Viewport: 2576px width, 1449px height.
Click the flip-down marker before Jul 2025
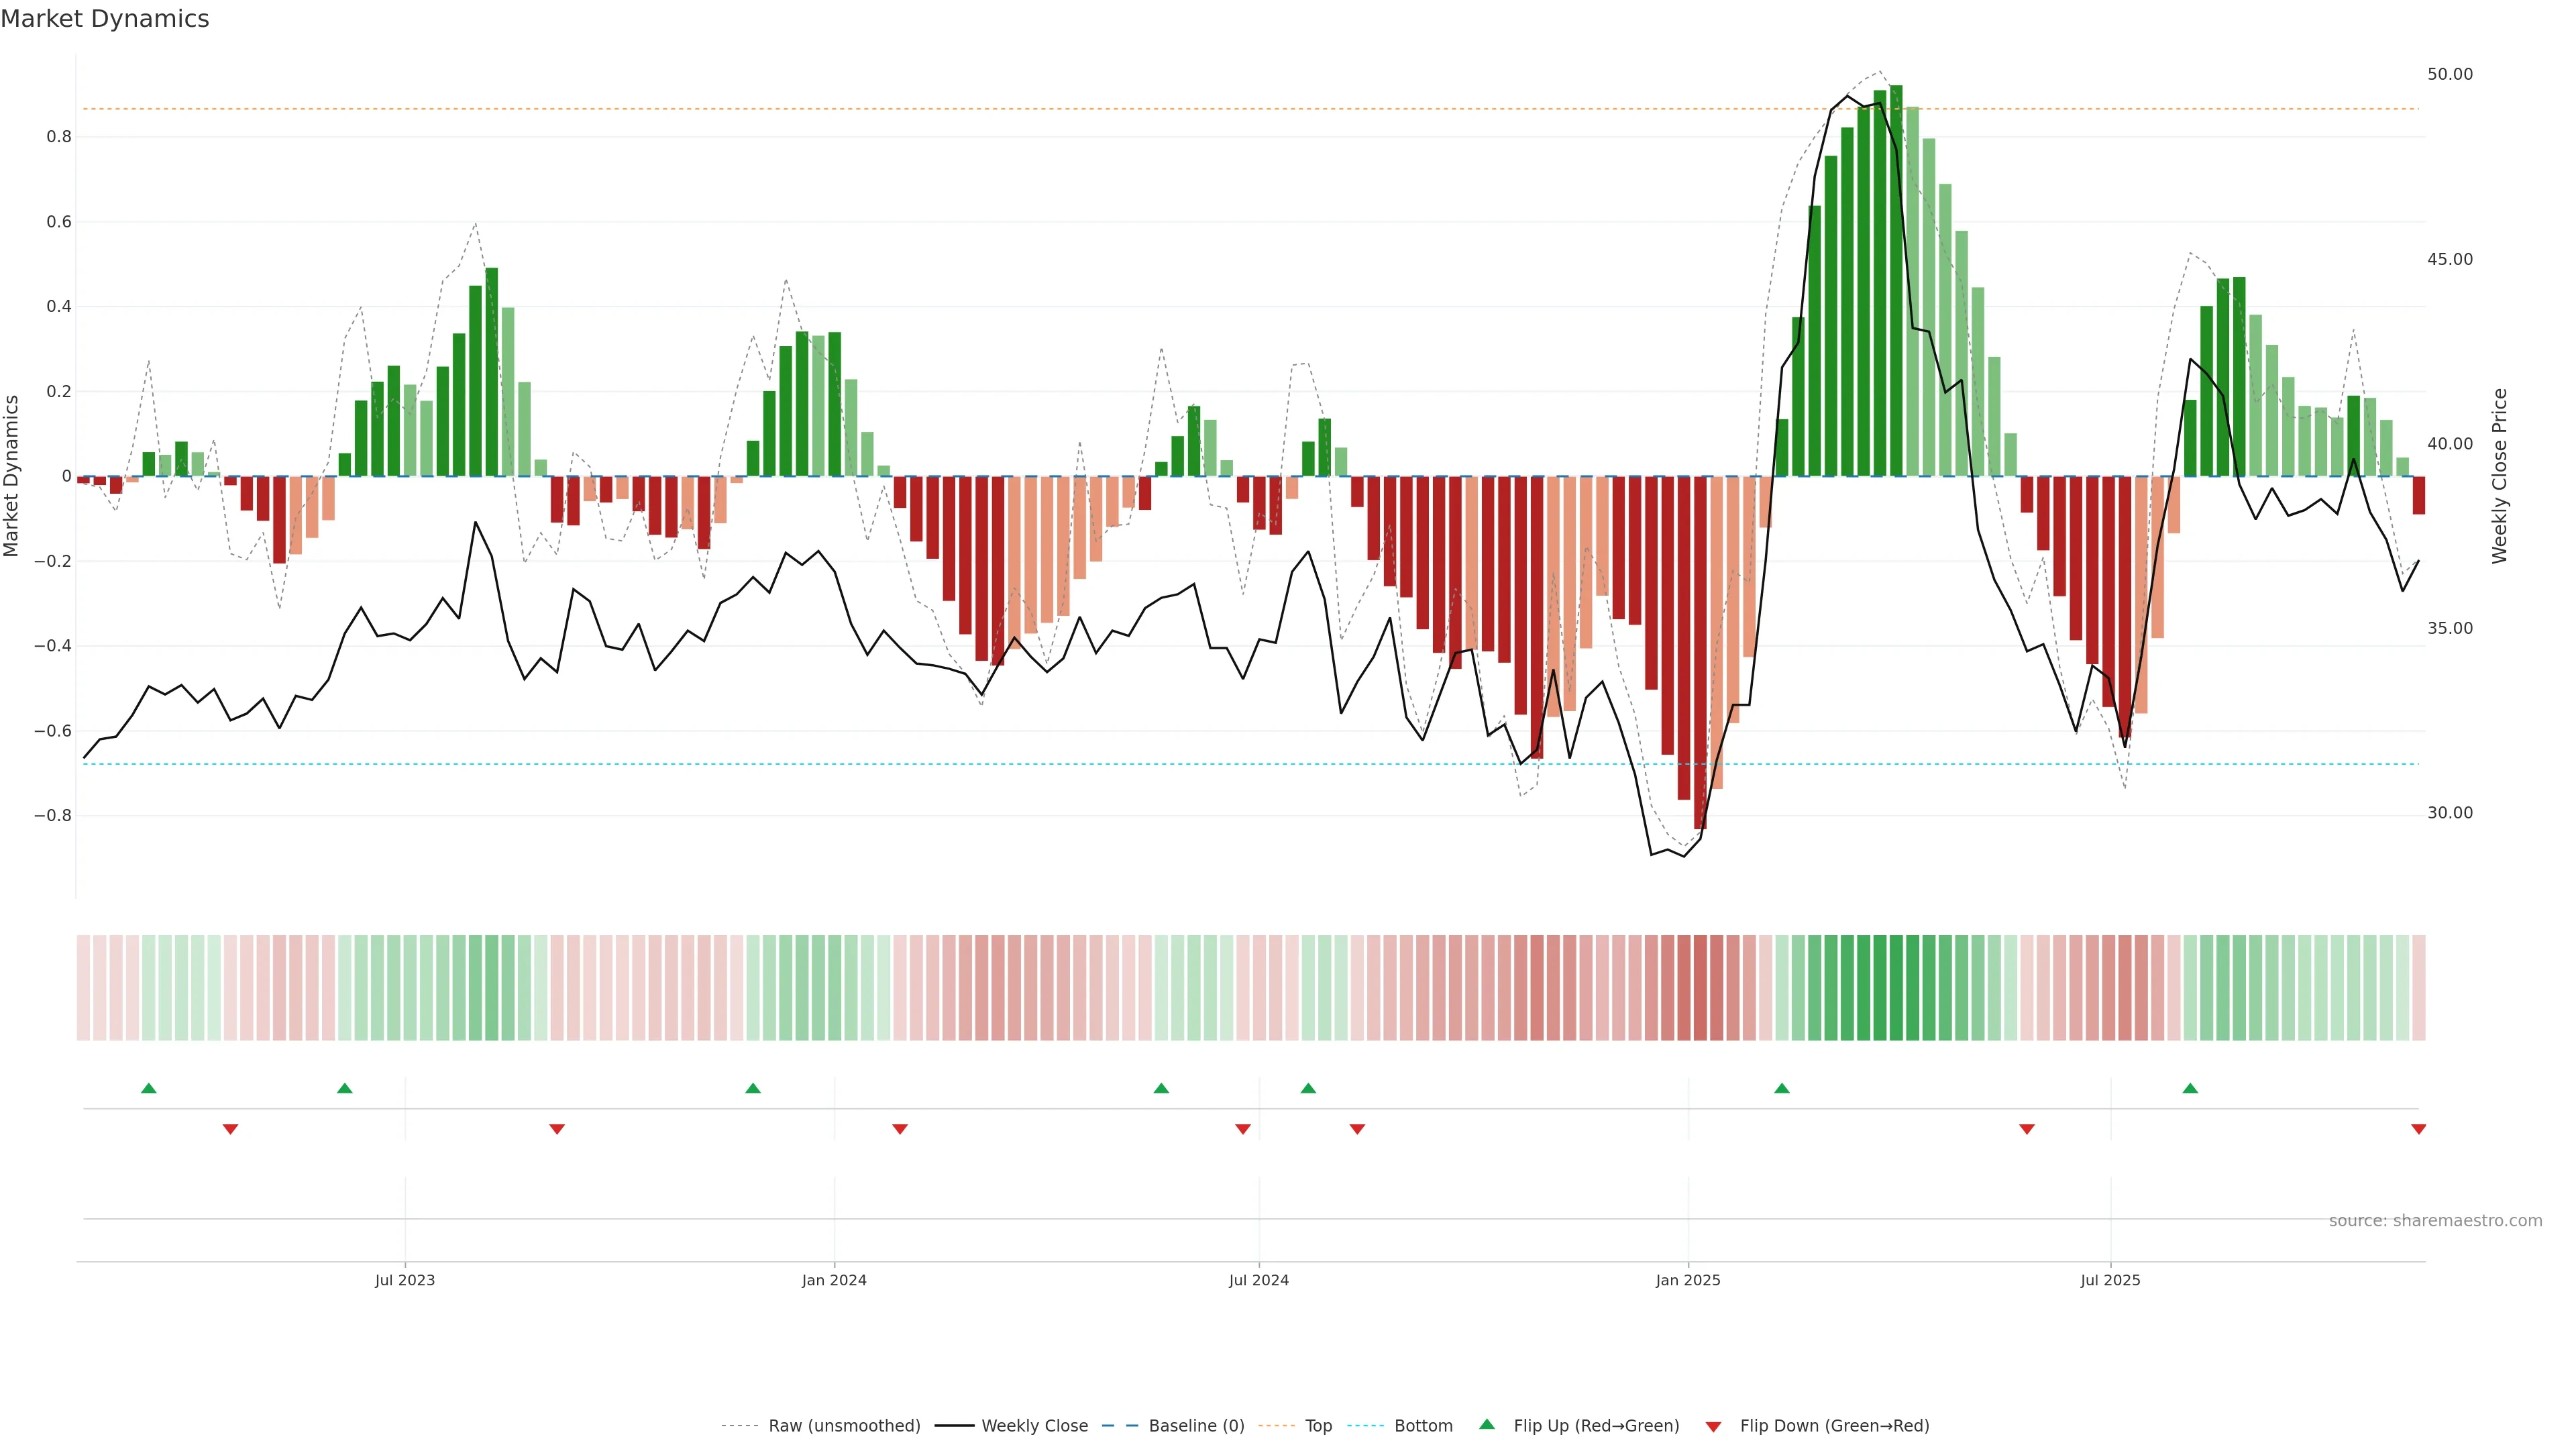[2027, 1129]
